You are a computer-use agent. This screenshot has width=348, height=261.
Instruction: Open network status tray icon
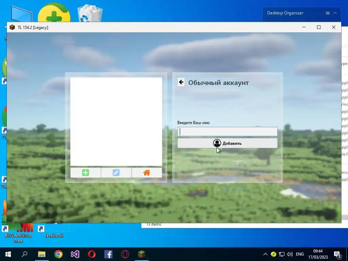tap(282, 254)
